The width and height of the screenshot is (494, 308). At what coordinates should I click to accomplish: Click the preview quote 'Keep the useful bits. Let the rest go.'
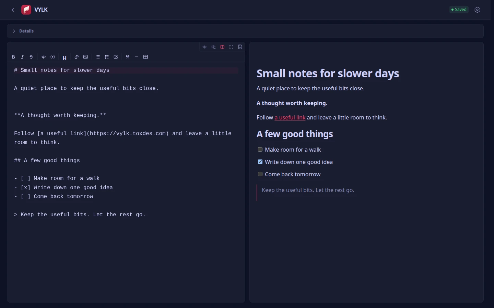coord(308,190)
